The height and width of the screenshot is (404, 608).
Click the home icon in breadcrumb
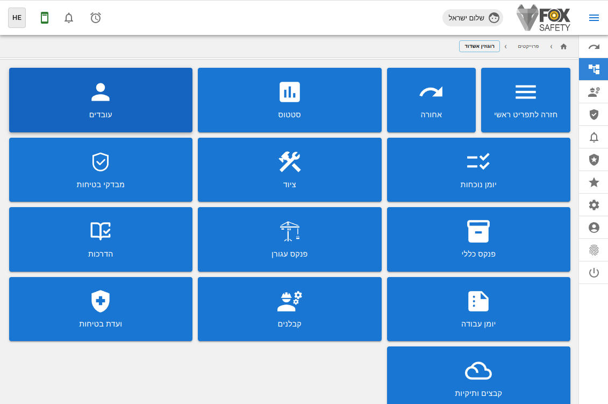click(x=563, y=46)
